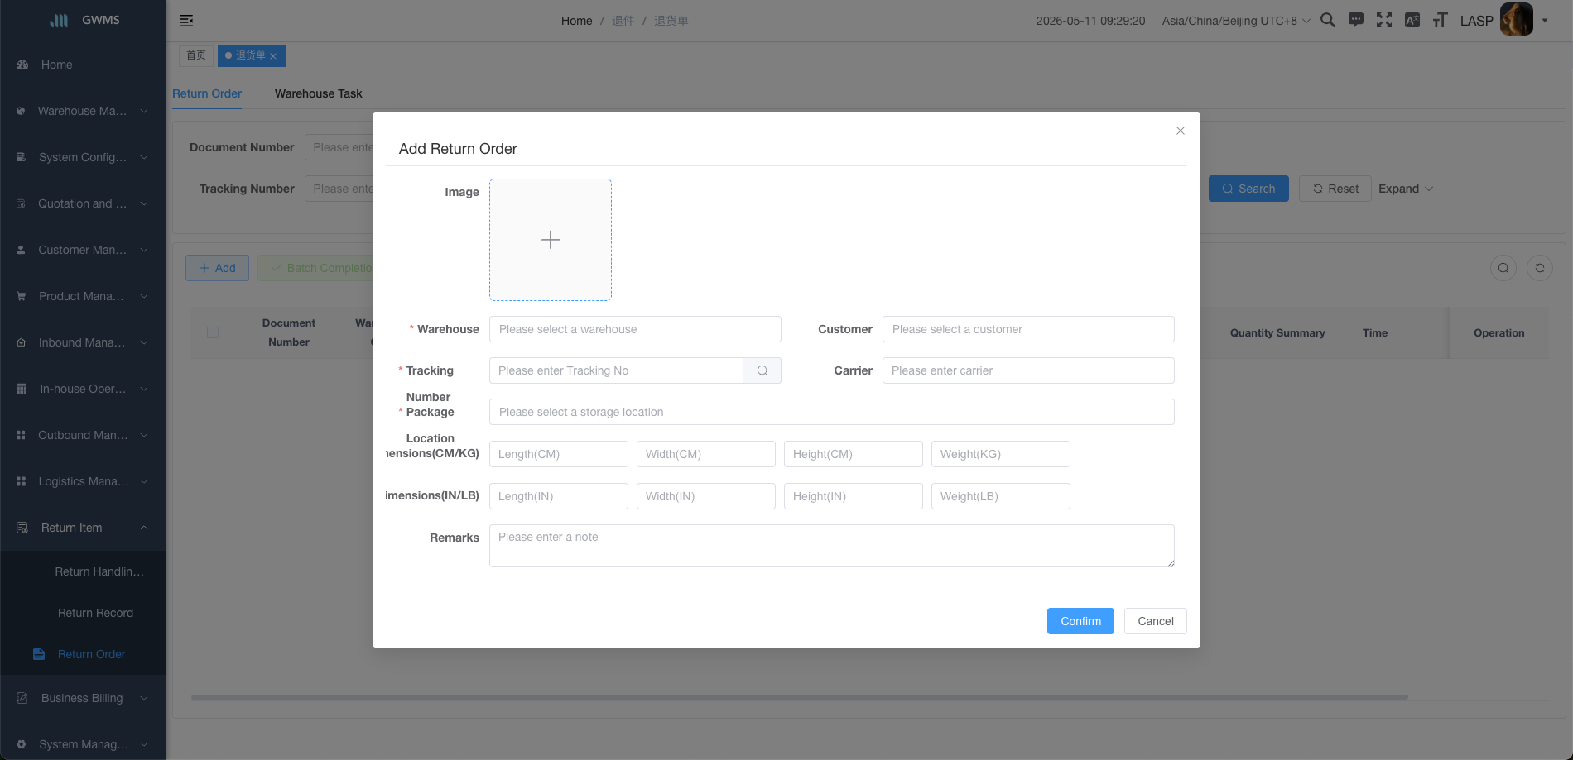Screen dimensions: 1573x760
Task: Click the Weight(KG) field
Action: coord(1001,454)
